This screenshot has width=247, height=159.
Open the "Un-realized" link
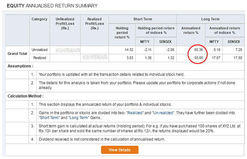(x=163, y=113)
